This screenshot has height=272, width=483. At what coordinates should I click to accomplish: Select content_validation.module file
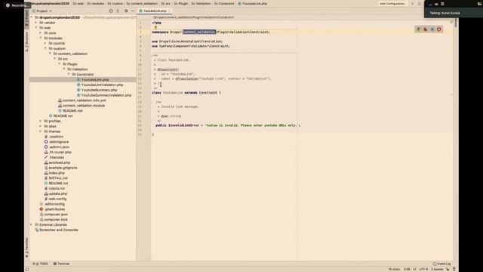point(84,106)
